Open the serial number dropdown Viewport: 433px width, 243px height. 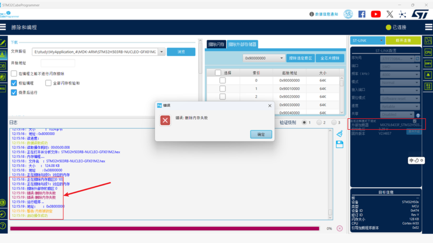[397, 58]
